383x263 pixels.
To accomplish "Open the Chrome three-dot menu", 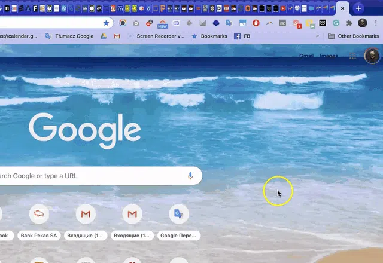I will point(376,23).
